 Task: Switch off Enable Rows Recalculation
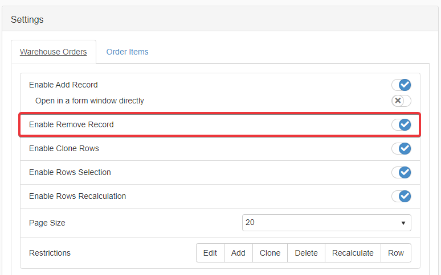coord(401,196)
